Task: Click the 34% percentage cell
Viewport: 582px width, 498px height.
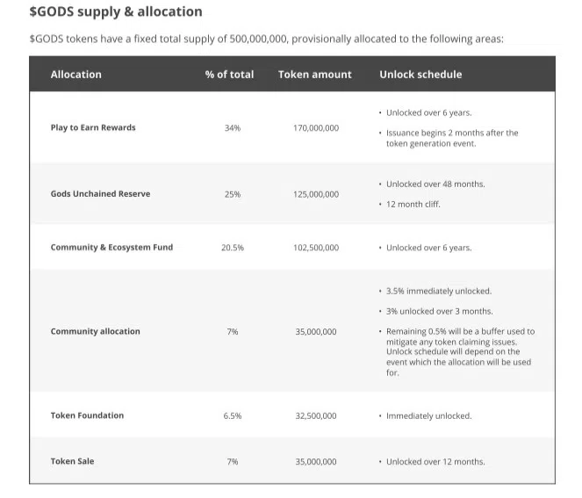Action: point(232,128)
